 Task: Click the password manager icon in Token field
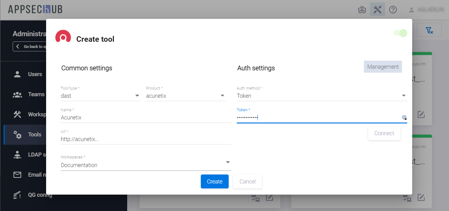click(x=404, y=117)
